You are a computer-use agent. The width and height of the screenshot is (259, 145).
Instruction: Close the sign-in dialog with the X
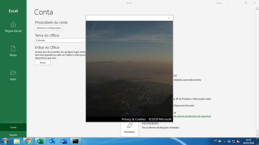pyautogui.click(x=169, y=18)
